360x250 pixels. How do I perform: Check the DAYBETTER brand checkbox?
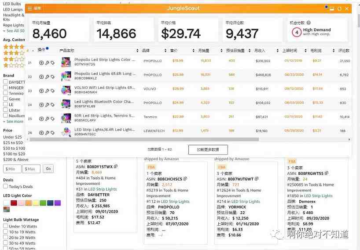[x=6, y=81]
